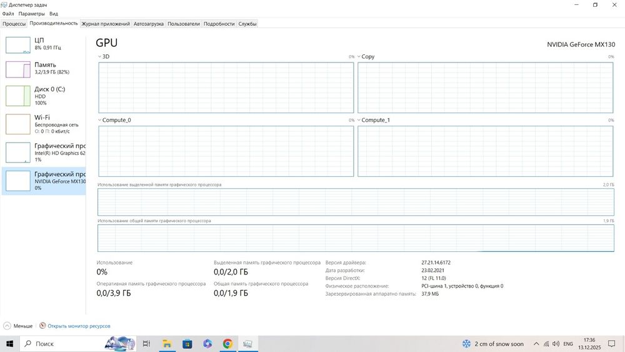
Task: Select the Intel(R) HD Graphics GPU entry
Action: tap(44, 153)
